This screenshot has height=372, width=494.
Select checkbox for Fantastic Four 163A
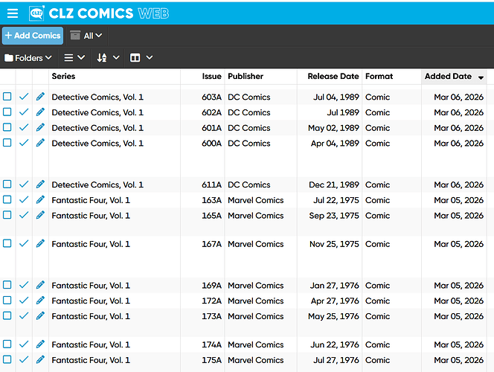click(7, 199)
